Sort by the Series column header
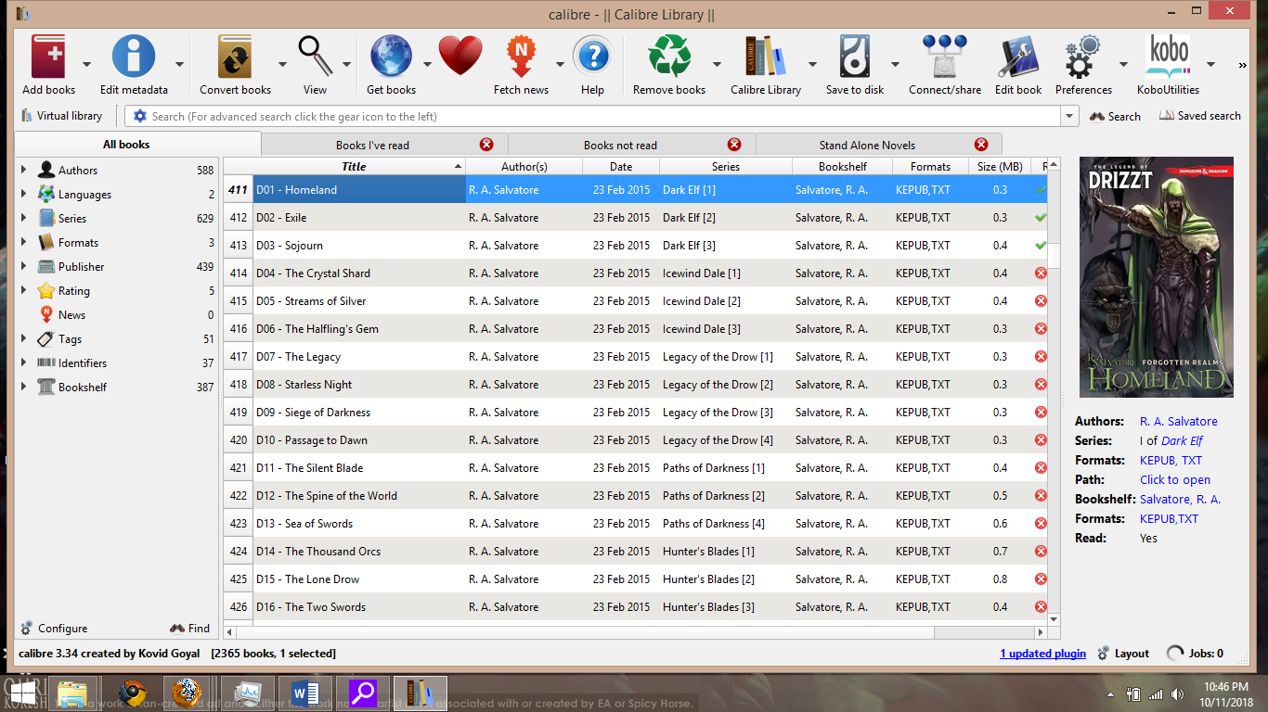This screenshot has height=712, width=1268. [726, 166]
